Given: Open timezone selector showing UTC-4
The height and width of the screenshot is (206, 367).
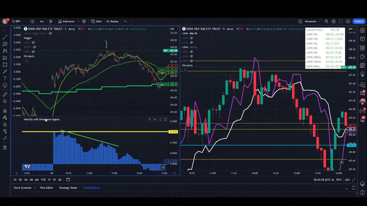Looking at the screenshot, I should tap(324, 180).
